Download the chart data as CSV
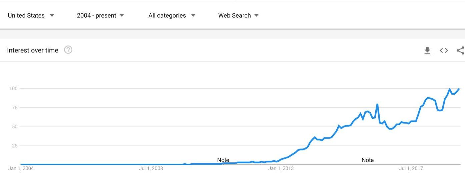The width and height of the screenshot is (465, 174). pos(427,50)
